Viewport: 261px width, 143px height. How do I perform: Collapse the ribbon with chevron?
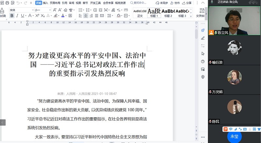tap(203, 3)
